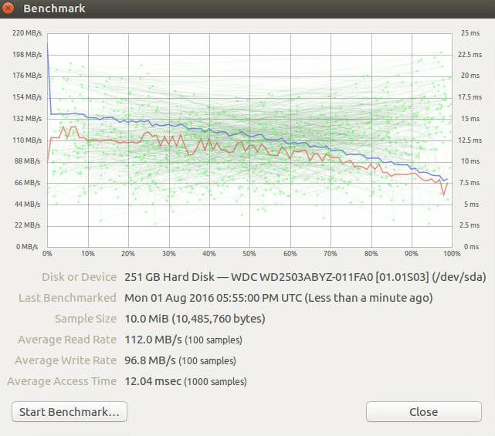The width and height of the screenshot is (495, 436).
Task: Click the 132 MB/s axis label
Action: coord(27,119)
